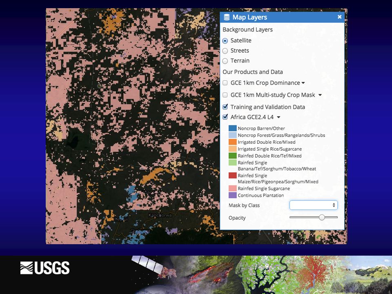The image size is (392, 294).
Task: Enable GCE 1km Multi-study Crop Mask checkbox
Action: click(x=225, y=95)
